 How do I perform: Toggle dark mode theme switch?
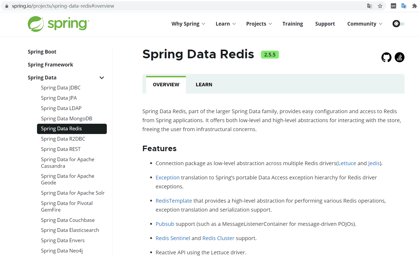click(x=398, y=24)
